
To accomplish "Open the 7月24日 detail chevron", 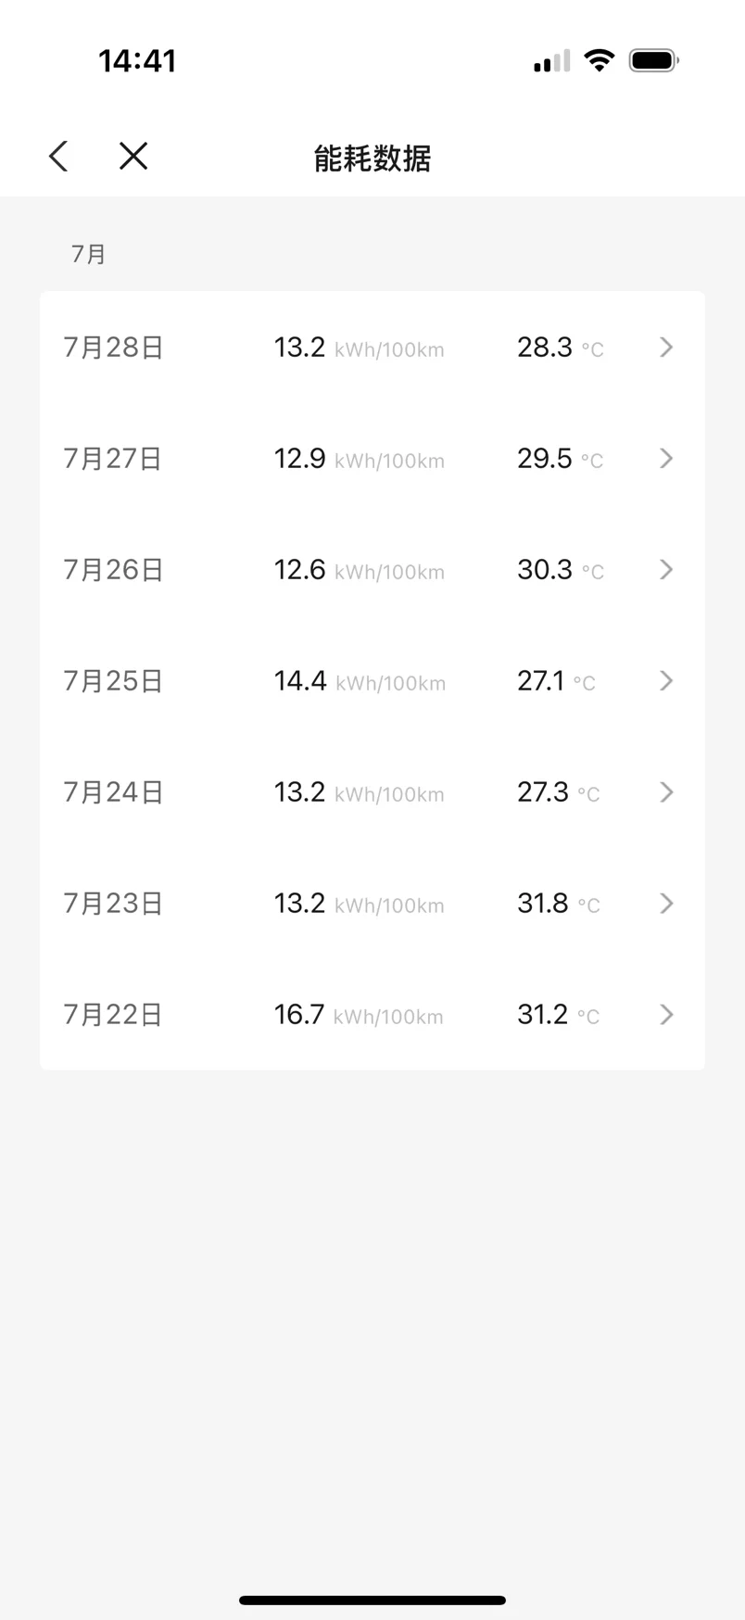I will pos(666,792).
